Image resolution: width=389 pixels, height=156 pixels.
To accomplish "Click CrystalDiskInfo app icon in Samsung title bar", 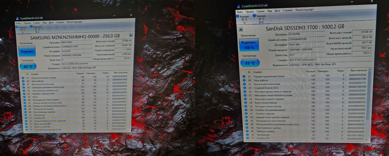I will click(x=18, y=18).
